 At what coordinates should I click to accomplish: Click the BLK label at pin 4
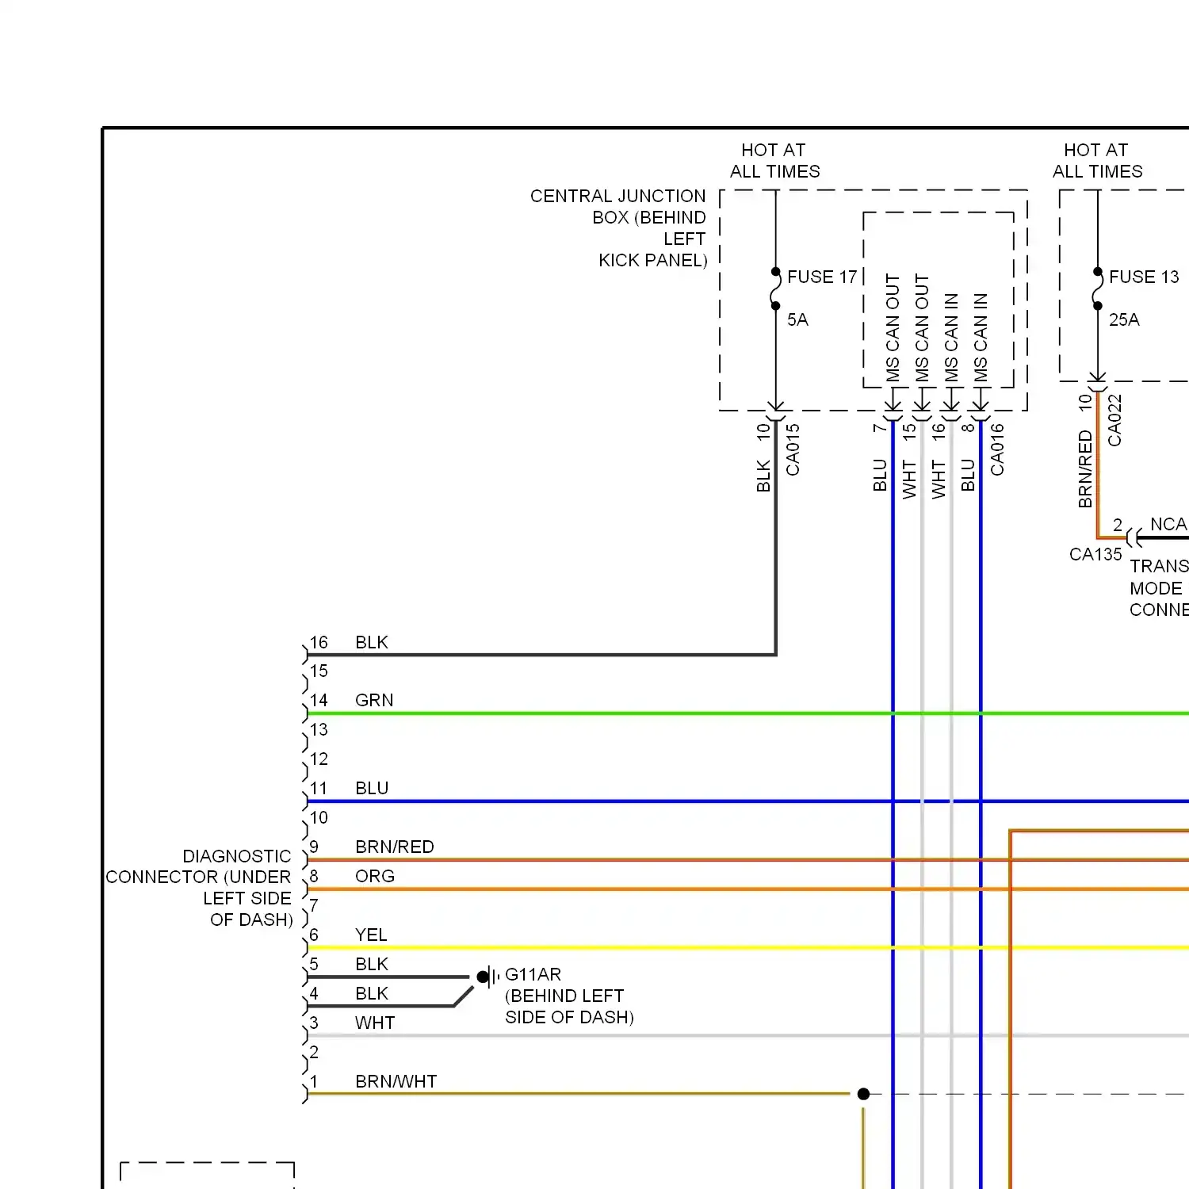[x=372, y=993]
